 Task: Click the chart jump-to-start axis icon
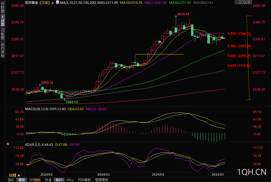point(241,2)
